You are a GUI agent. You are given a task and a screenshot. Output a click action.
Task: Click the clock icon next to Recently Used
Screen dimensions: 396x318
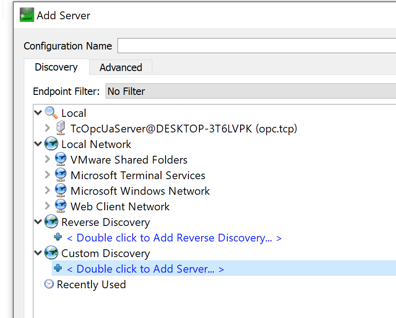click(x=49, y=284)
